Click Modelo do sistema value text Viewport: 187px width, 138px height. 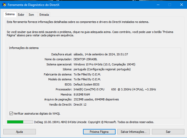point(87,79)
